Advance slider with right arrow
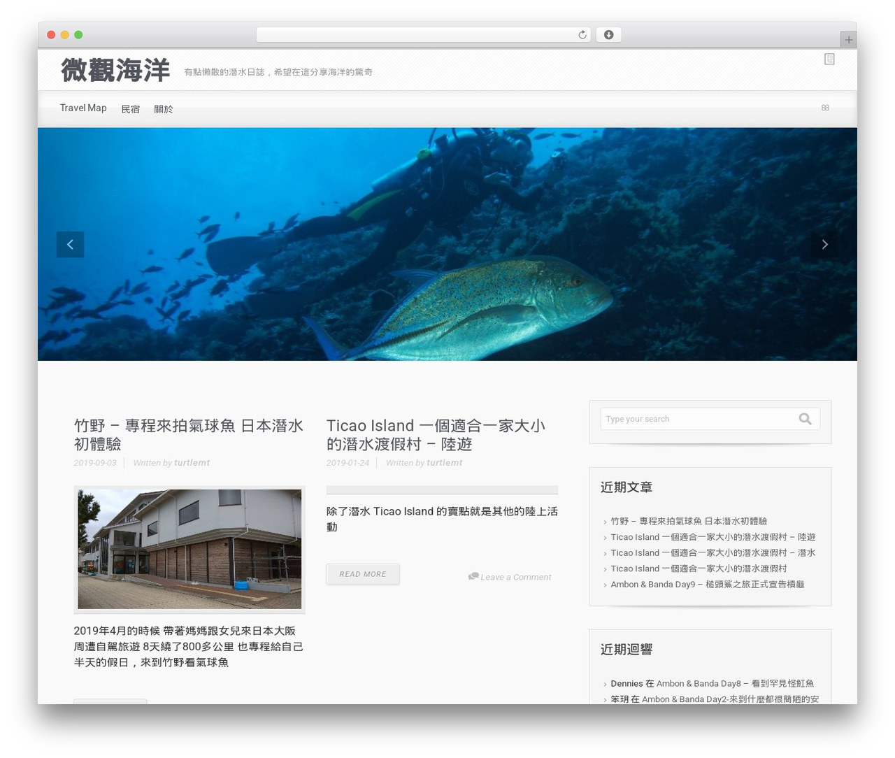Screen dimensions: 895x758 824,244
